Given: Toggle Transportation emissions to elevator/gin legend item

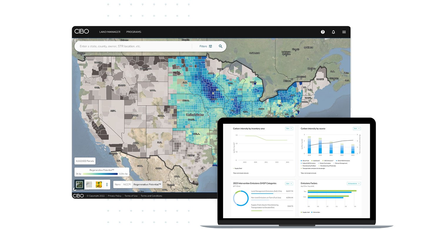Looking at the screenshot, I should point(313,169).
